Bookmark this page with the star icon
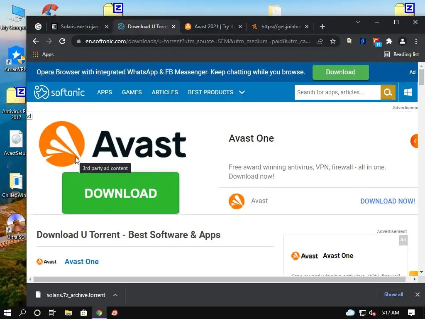Screen dimensions: 425x319 point(333,41)
